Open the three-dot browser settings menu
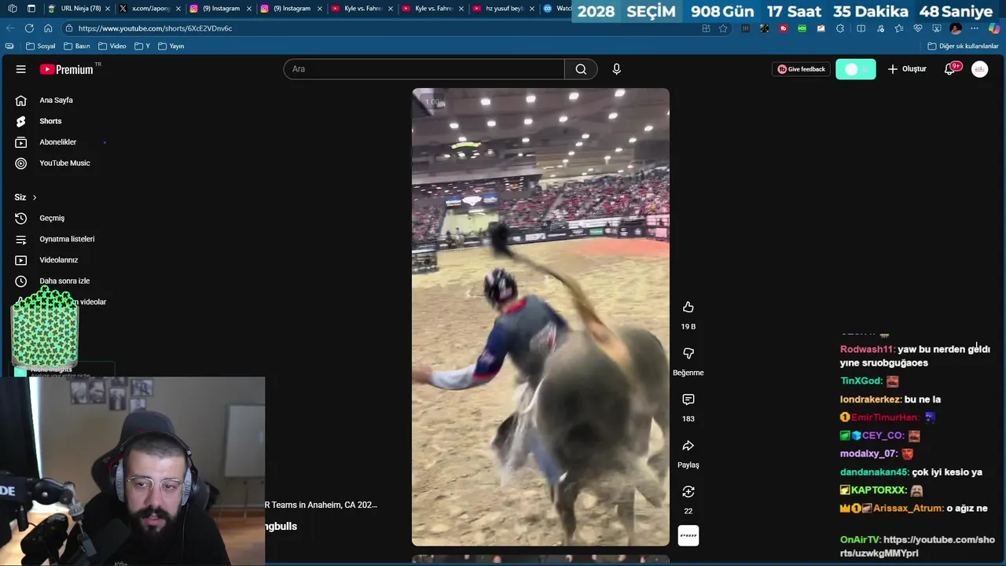This screenshot has width=1006, height=566. [x=975, y=28]
